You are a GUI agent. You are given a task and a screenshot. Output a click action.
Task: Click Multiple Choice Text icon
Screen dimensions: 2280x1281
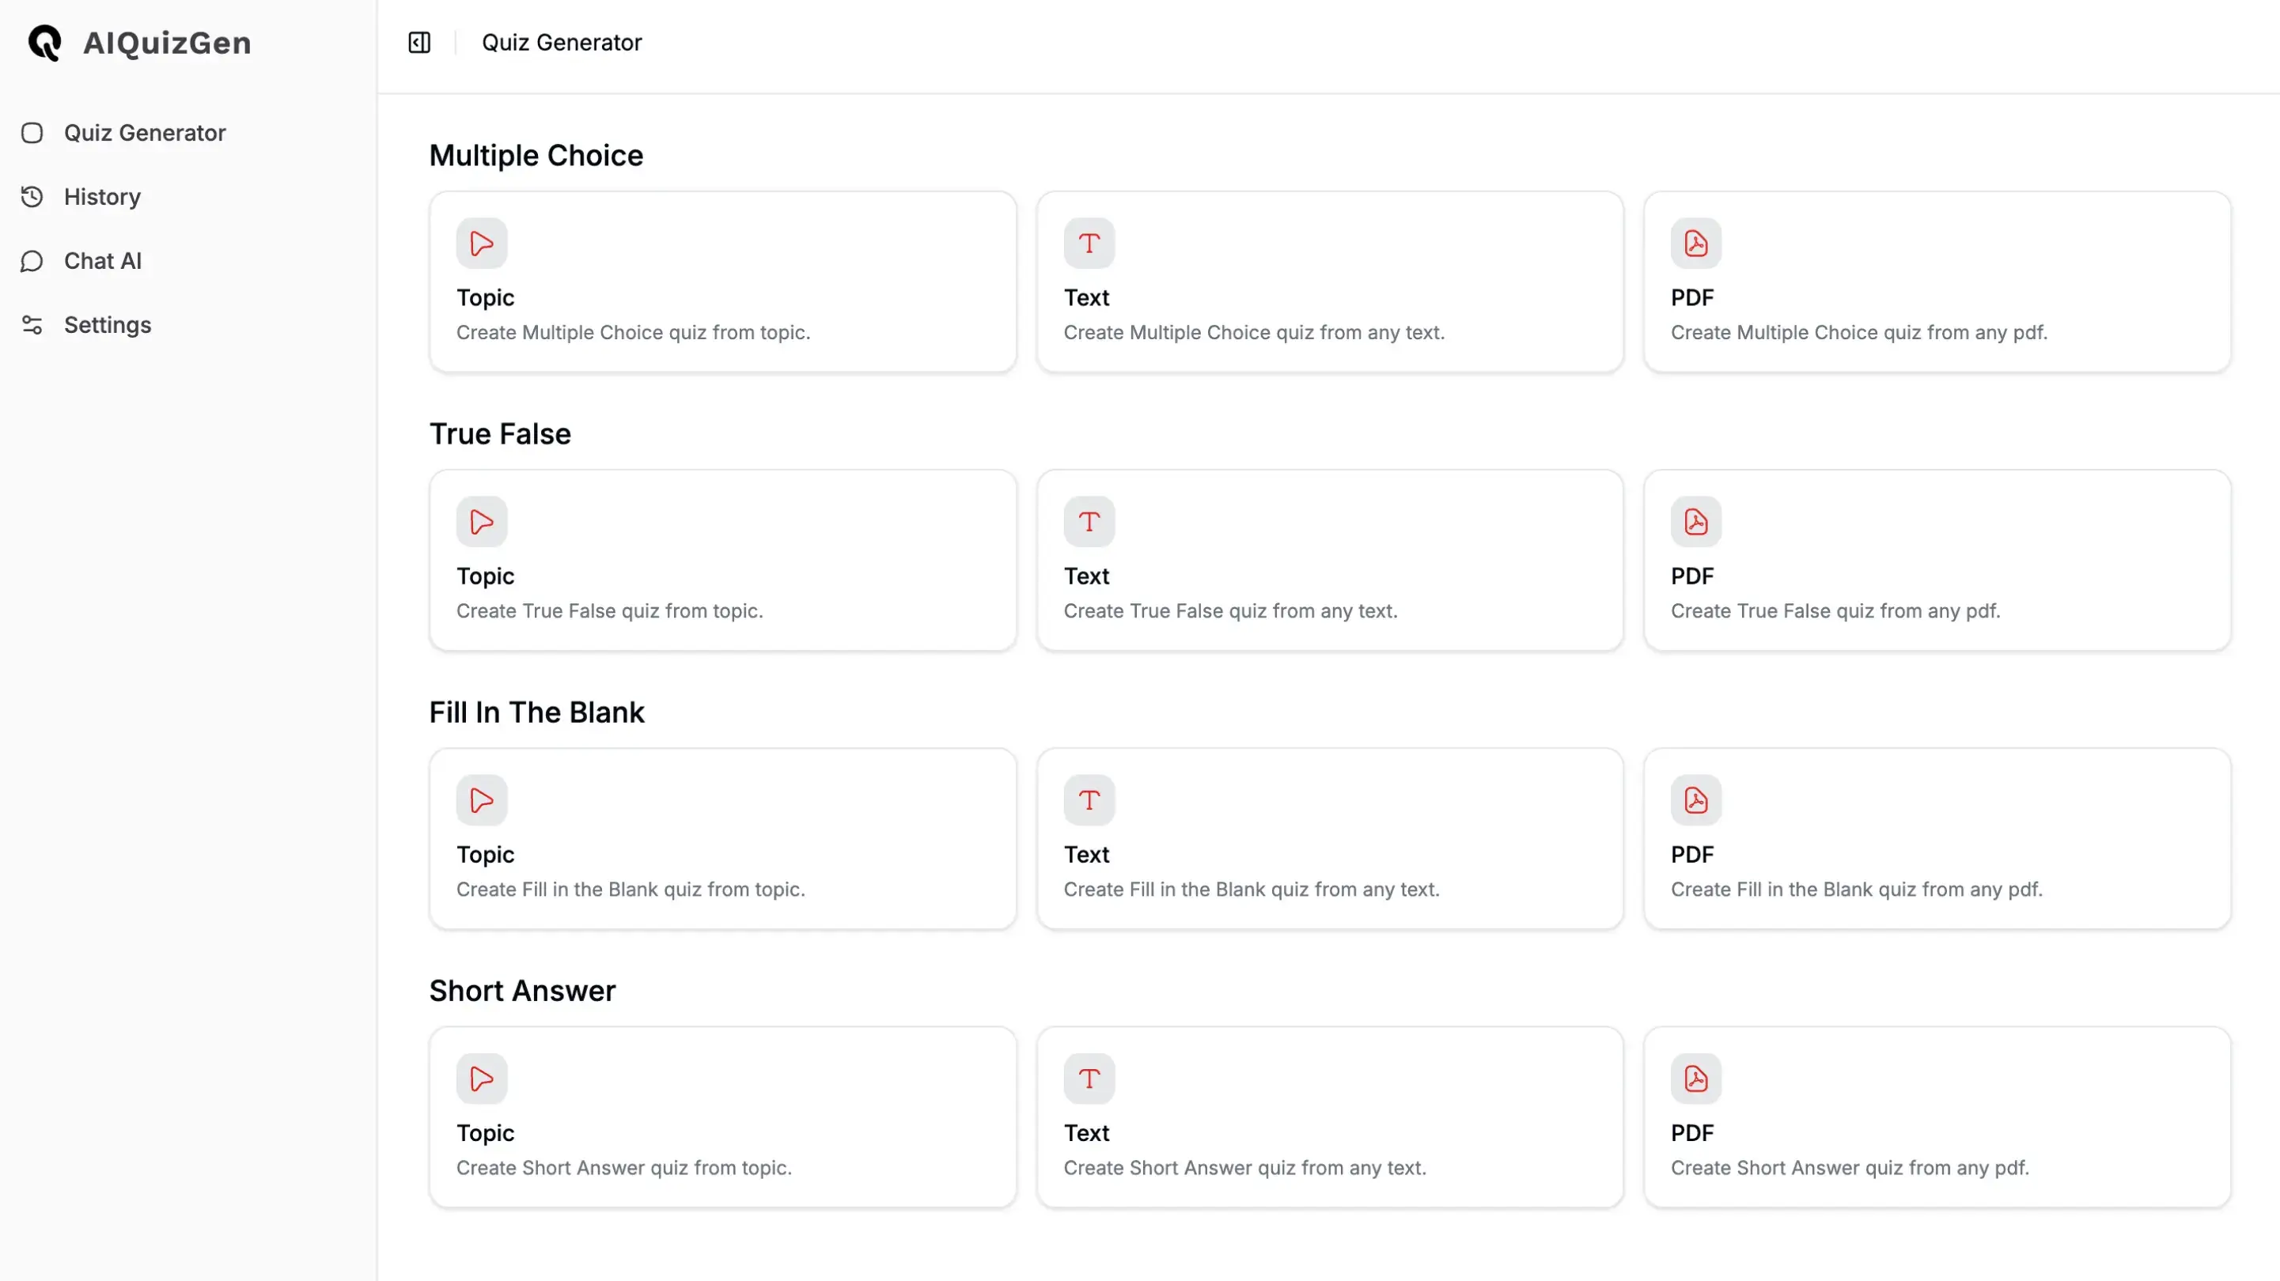1089,244
